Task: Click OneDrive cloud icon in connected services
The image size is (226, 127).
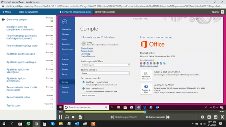Action: 83,82
